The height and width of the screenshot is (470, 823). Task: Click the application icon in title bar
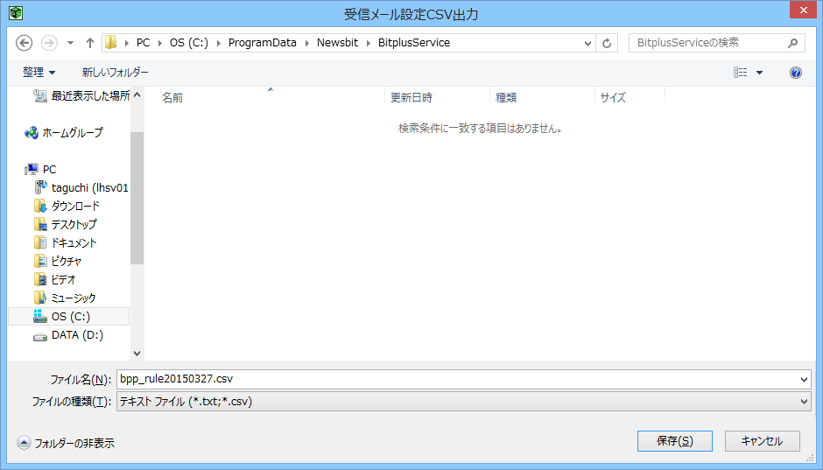pyautogui.click(x=16, y=12)
